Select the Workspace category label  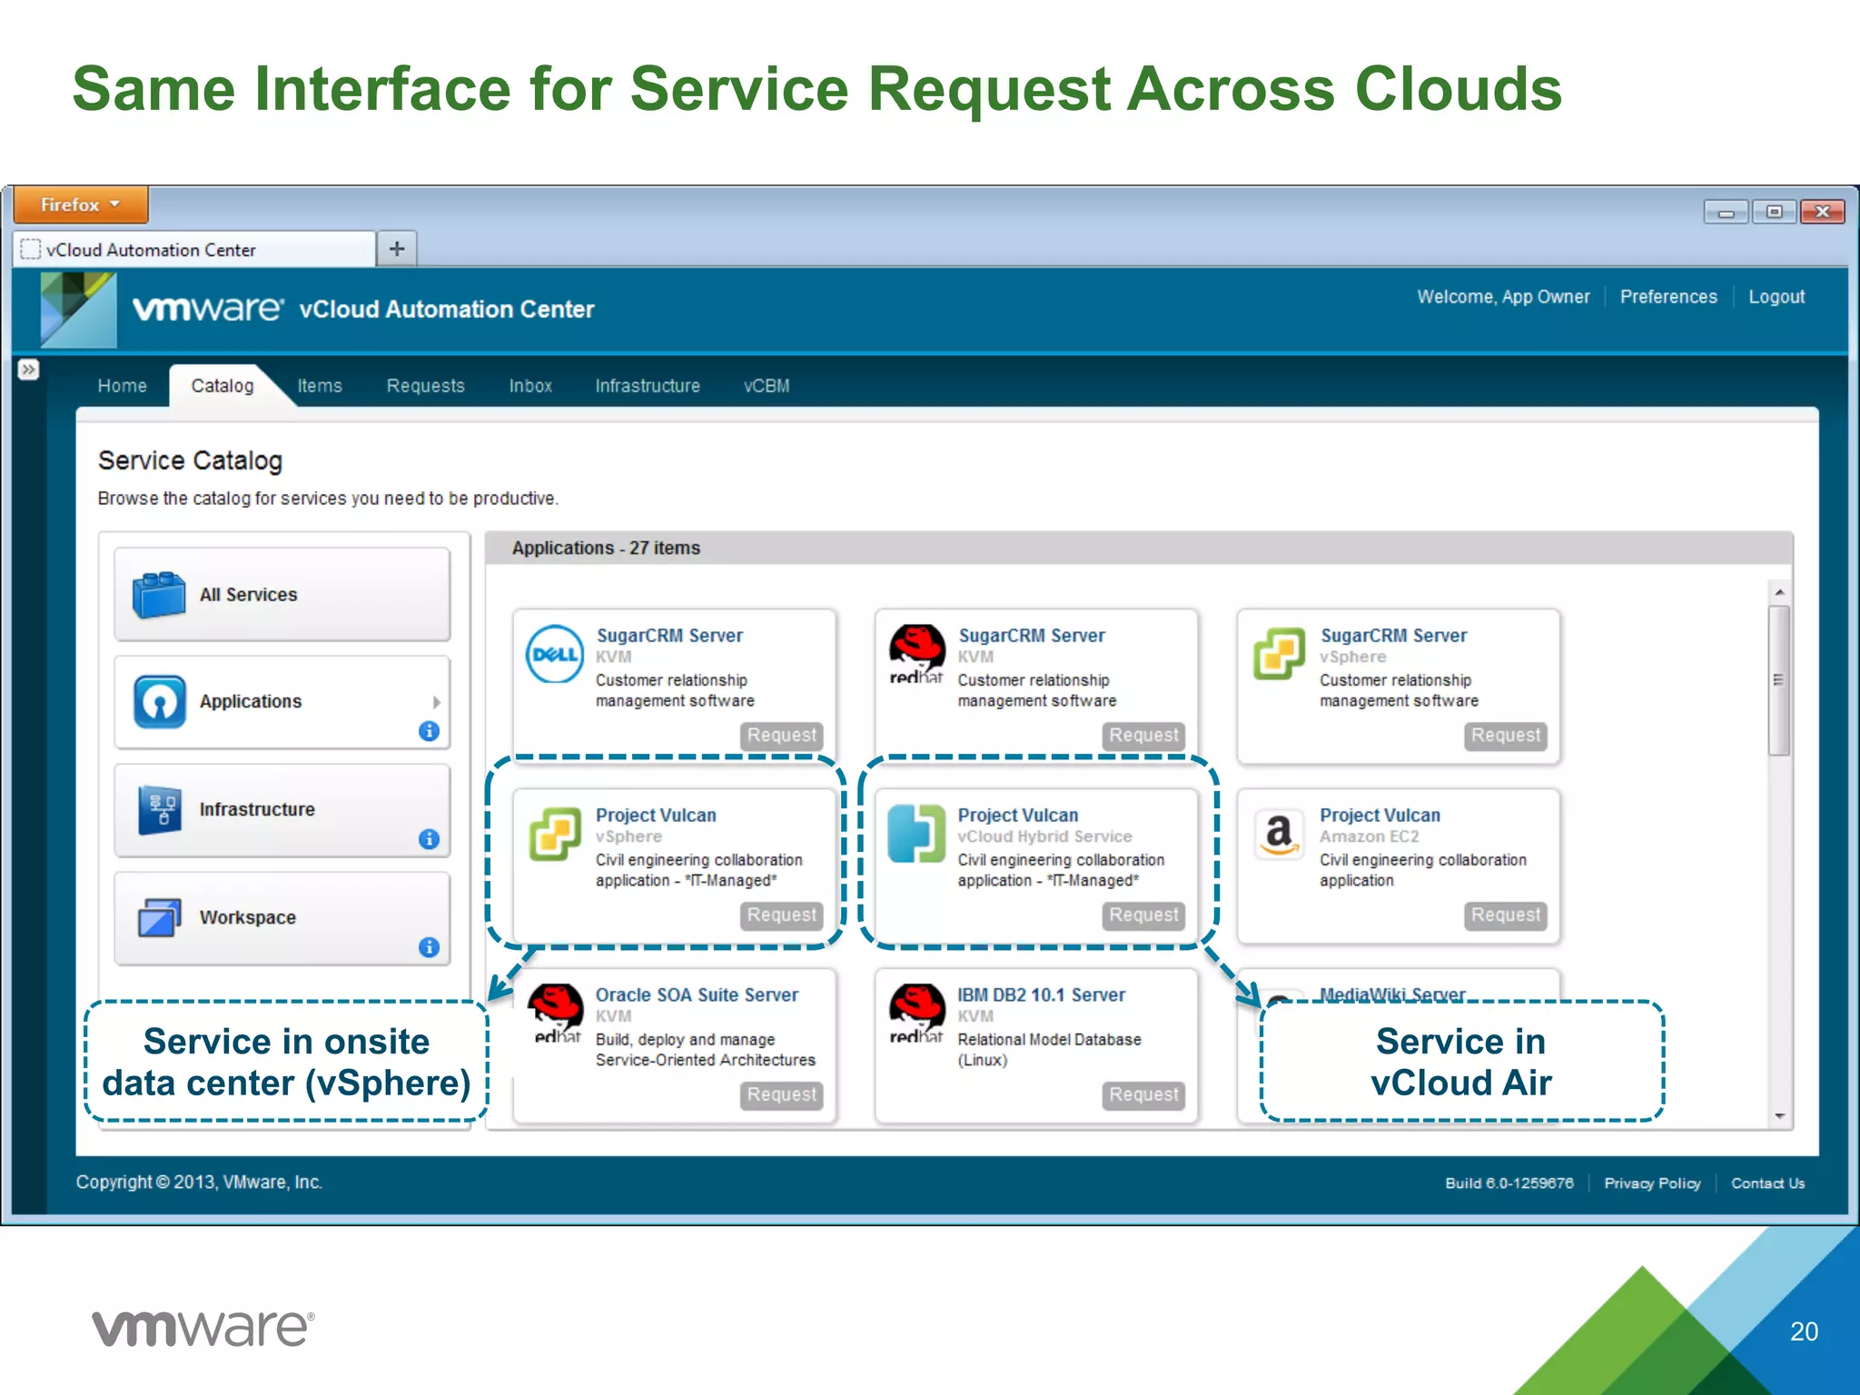pos(247,917)
